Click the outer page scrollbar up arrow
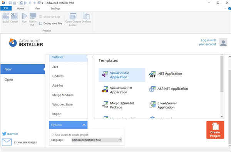 click(x=229, y=57)
